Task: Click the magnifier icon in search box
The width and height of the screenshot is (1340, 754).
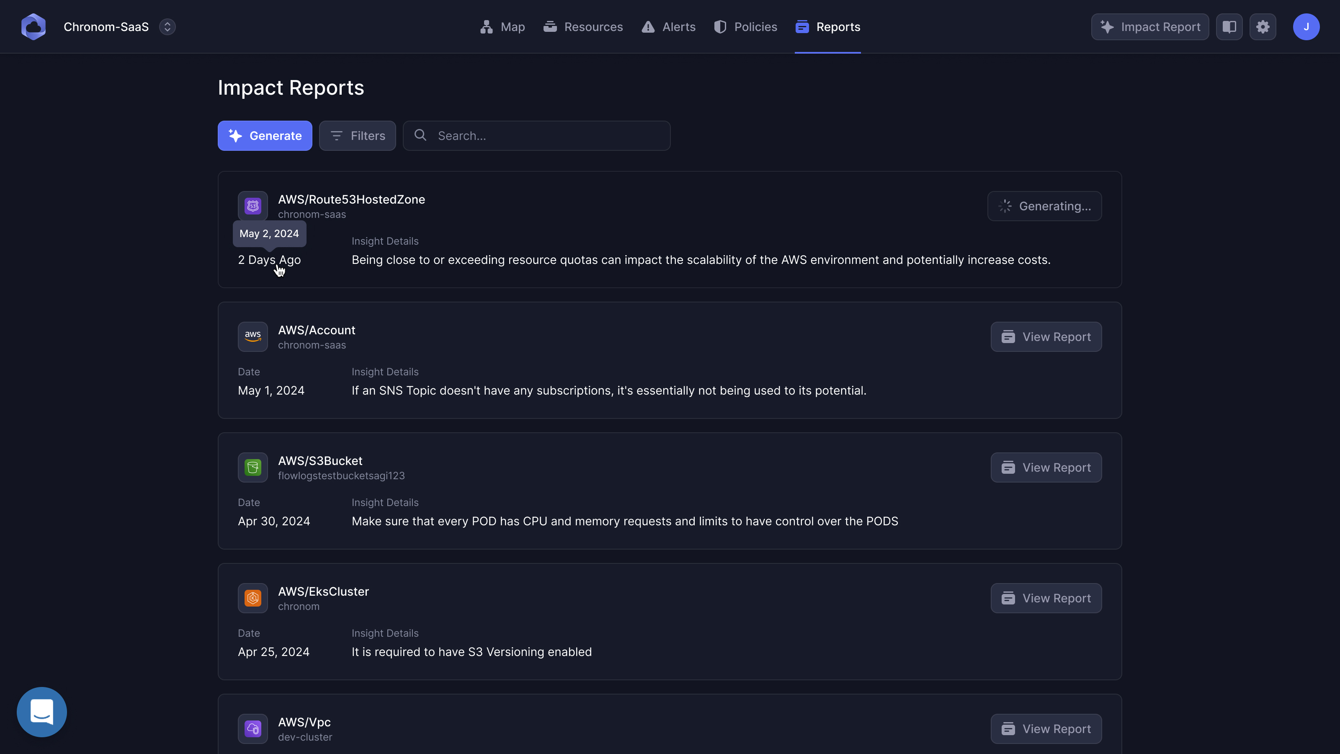Action: (x=420, y=135)
